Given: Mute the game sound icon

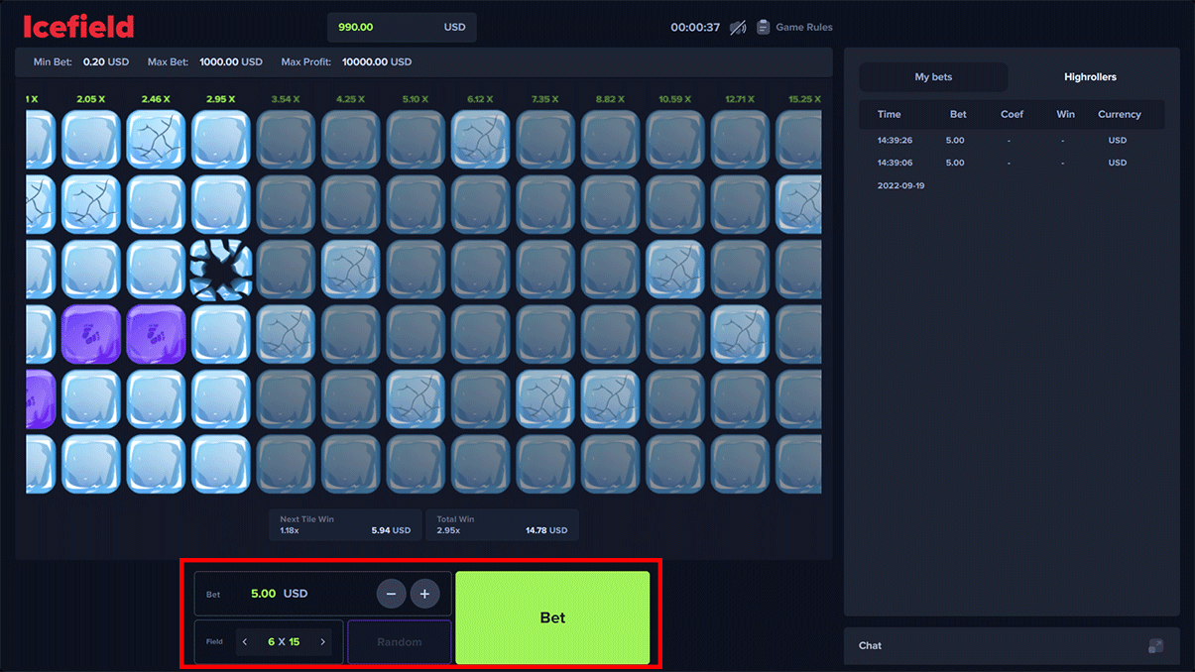Looking at the screenshot, I should [x=738, y=28].
